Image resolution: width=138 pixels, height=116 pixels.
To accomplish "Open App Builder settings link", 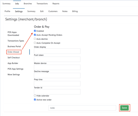I will [x=13, y=63].
